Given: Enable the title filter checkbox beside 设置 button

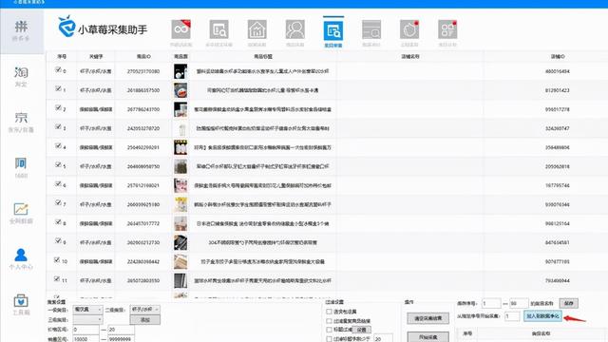Looking at the screenshot, I should [330, 330].
